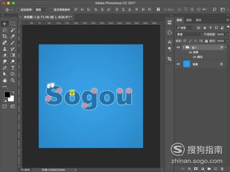Screen dimensions: 230x172
Task: Open the status bar info arrow
Action: [75, 170]
